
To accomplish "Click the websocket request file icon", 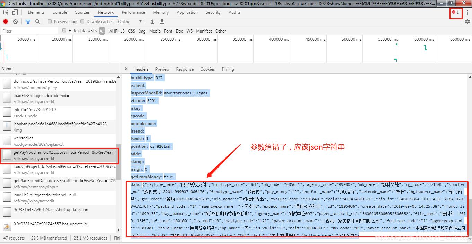I will pos(8,141).
